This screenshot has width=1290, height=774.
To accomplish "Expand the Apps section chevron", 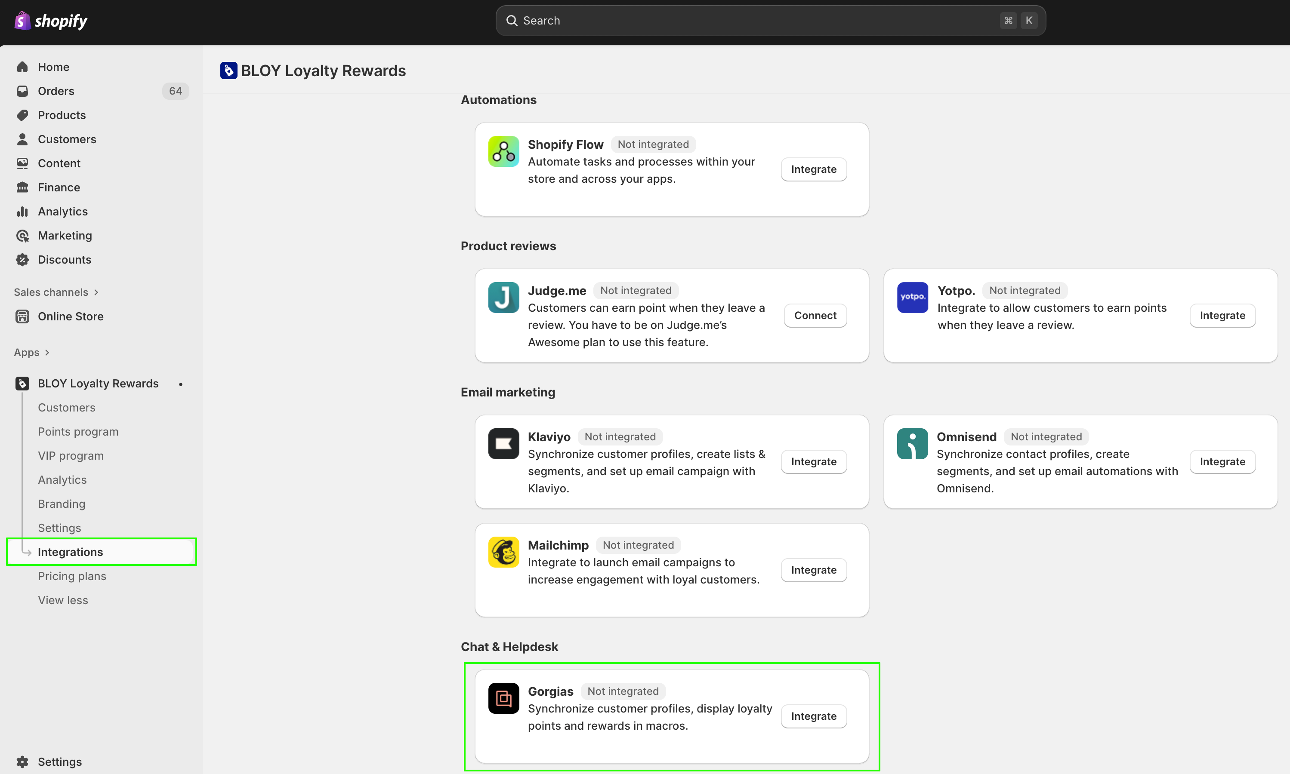I will click(x=47, y=353).
